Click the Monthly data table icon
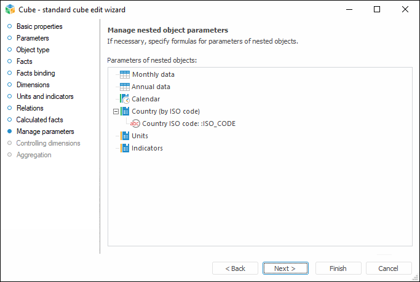Image resolution: width=420 pixels, height=282 pixels. (125, 74)
